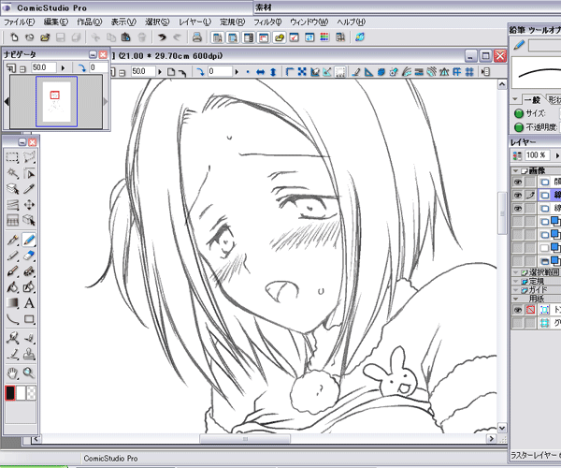Select the black foreground color swatch
This screenshot has height=468, width=561.
tap(10, 393)
